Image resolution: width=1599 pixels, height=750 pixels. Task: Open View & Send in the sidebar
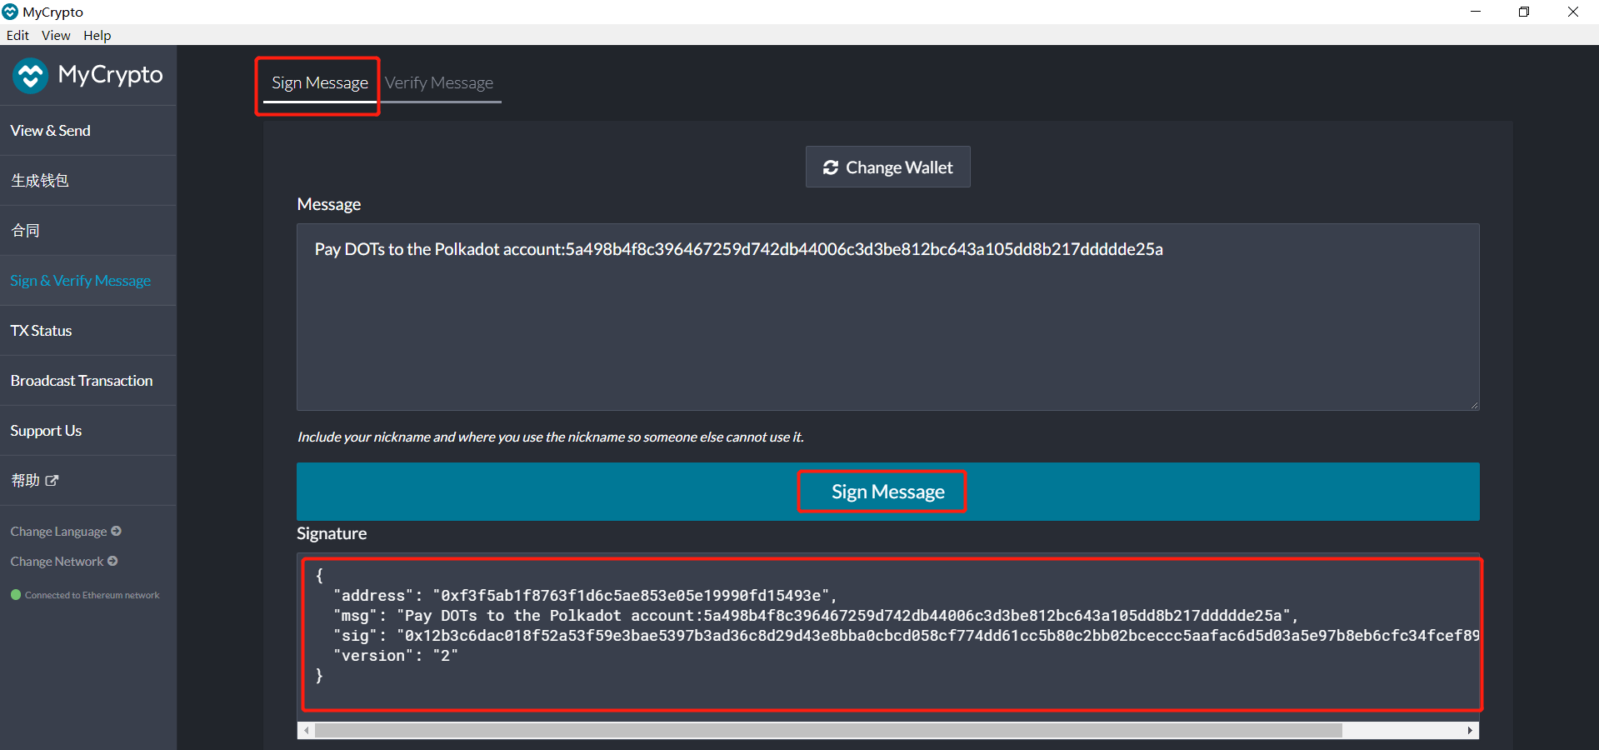(x=51, y=131)
